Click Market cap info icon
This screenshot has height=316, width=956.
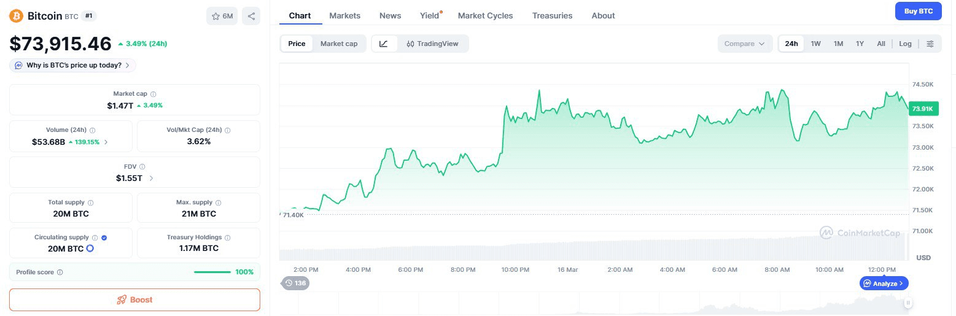click(154, 94)
